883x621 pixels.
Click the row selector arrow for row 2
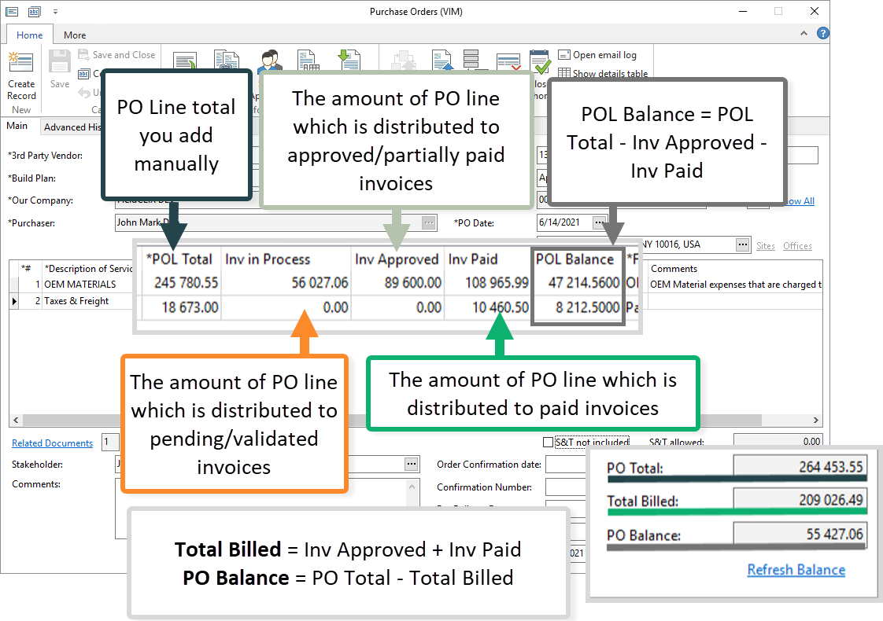[15, 302]
